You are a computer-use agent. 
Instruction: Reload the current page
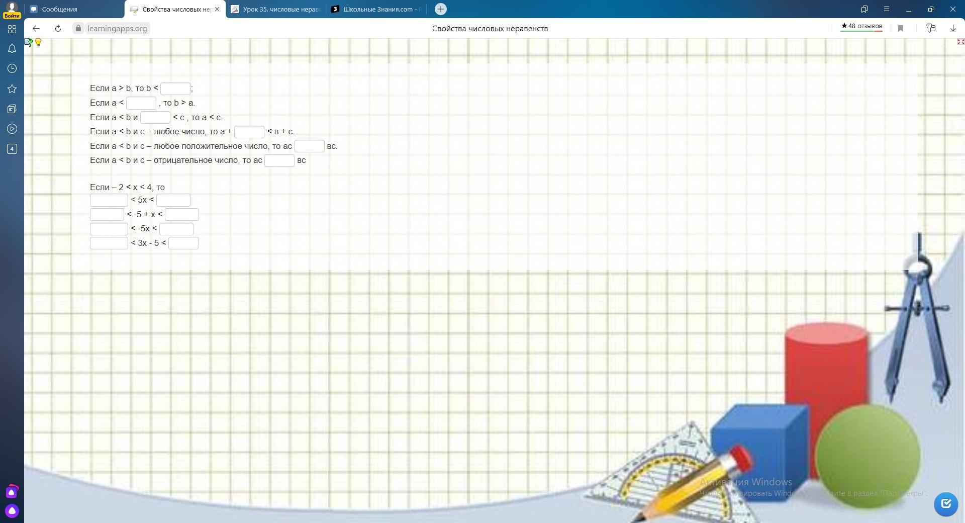[x=58, y=29]
